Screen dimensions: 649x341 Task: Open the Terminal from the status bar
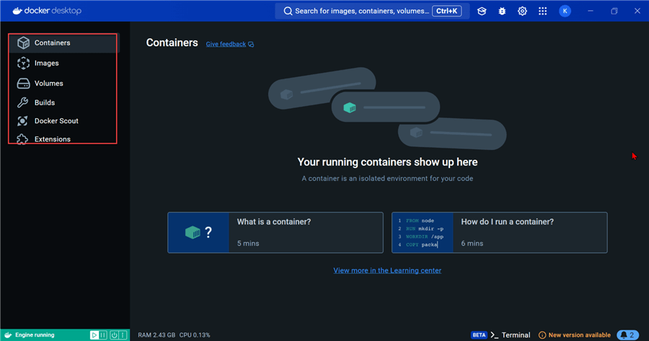click(x=511, y=335)
